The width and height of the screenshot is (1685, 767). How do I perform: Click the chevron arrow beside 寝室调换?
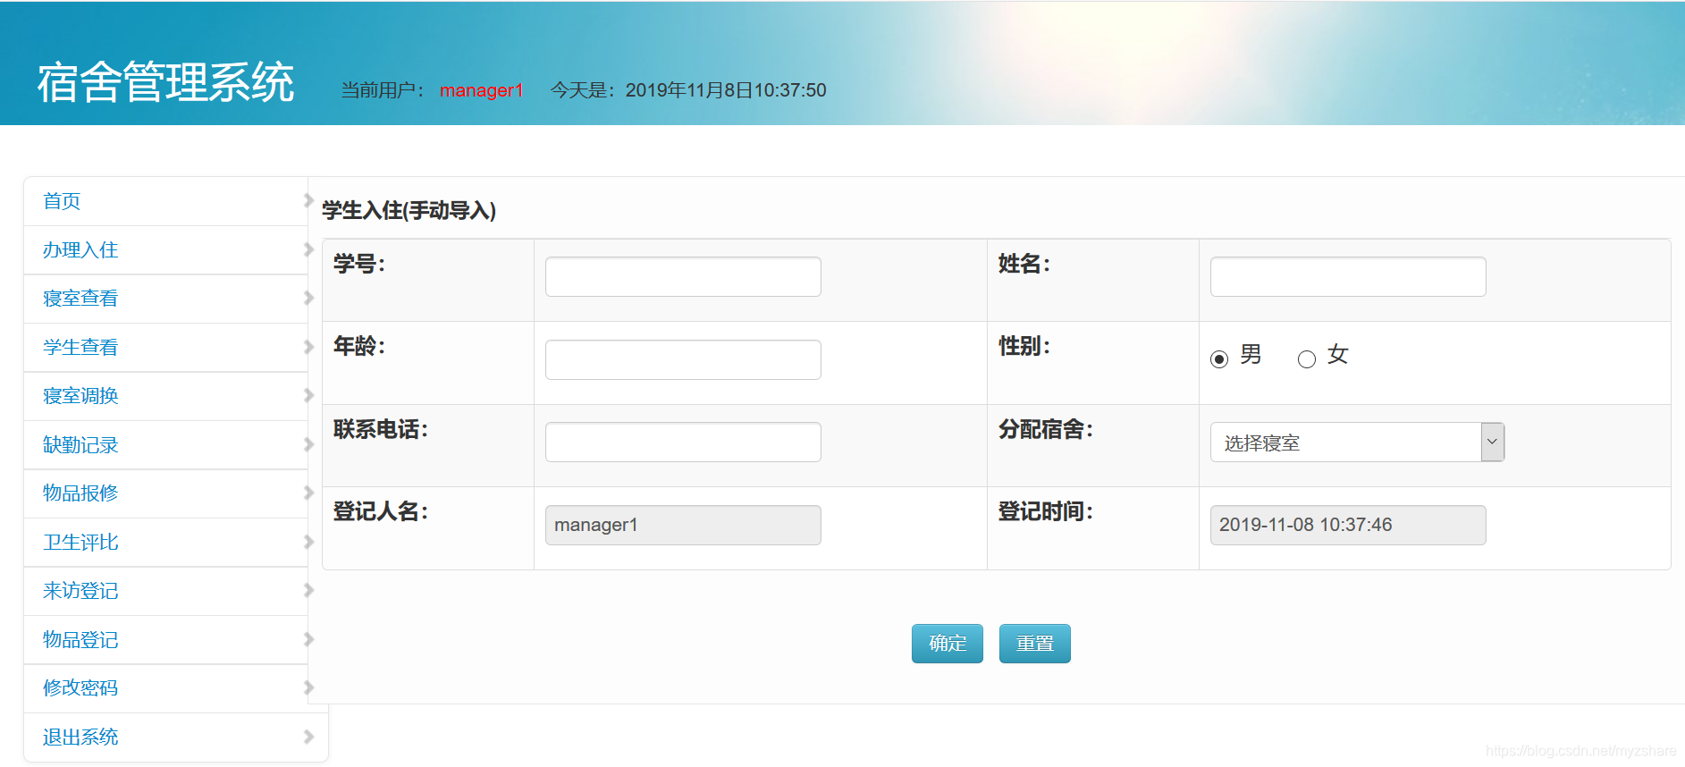[308, 395]
